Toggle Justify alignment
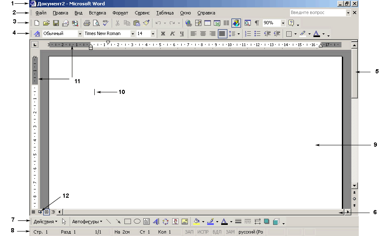 click(222, 34)
